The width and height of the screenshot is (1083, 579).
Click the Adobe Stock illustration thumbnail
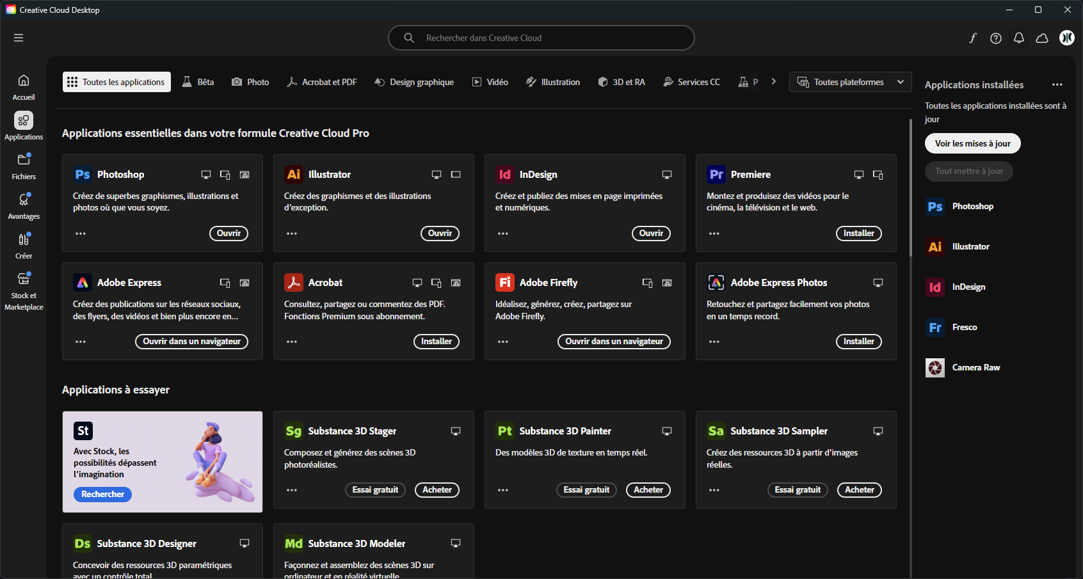coord(219,461)
